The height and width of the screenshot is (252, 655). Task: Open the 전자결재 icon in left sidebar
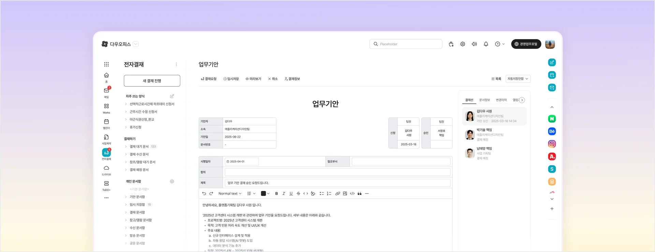click(x=106, y=153)
